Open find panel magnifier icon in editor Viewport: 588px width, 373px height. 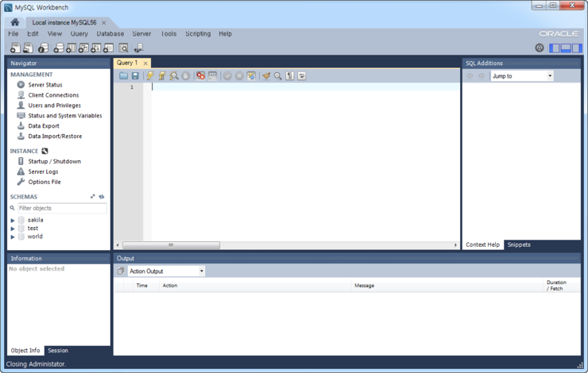tap(278, 76)
